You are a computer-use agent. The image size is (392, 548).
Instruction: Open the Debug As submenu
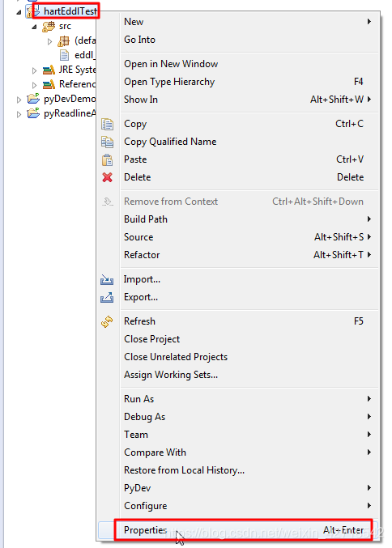point(249,417)
